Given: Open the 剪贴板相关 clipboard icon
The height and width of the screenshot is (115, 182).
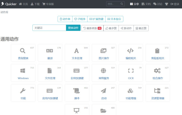Looking at the screenshot, I should click(x=157, y=51).
